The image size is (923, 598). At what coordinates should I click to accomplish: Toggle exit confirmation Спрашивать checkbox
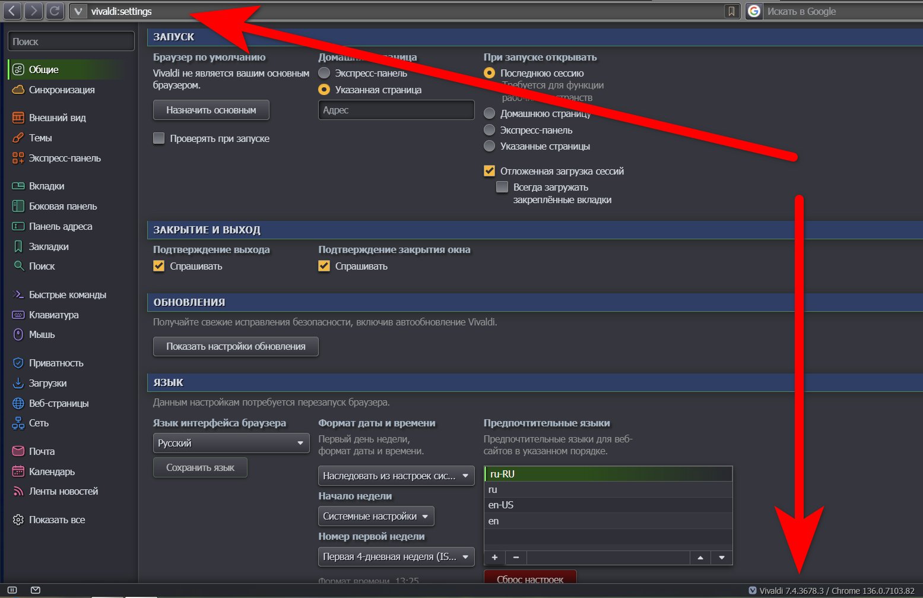tap(158, 266)
